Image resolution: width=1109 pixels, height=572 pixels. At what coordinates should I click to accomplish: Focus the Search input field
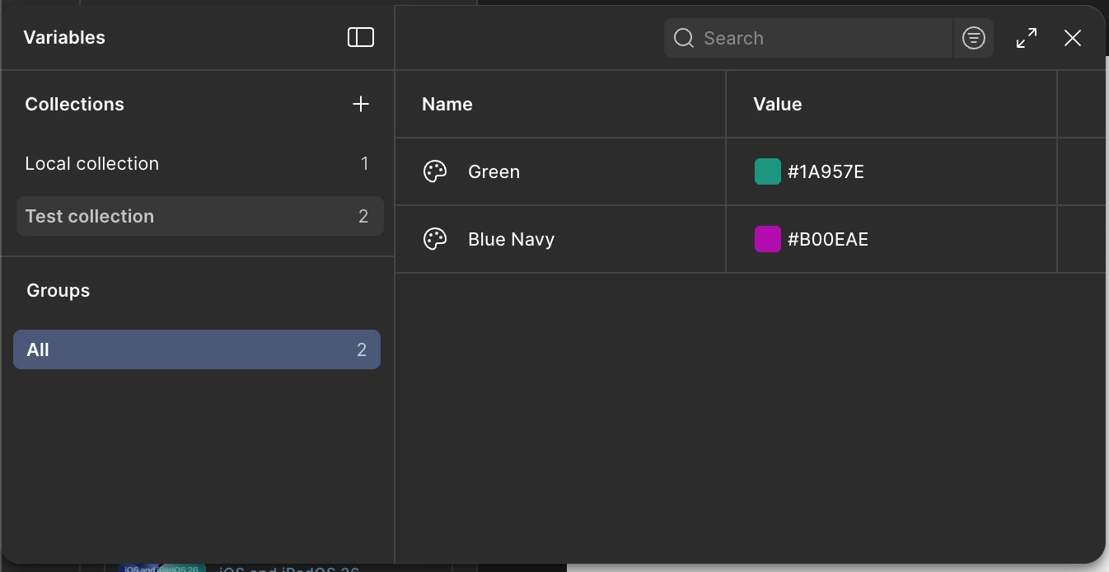[808, 38]
